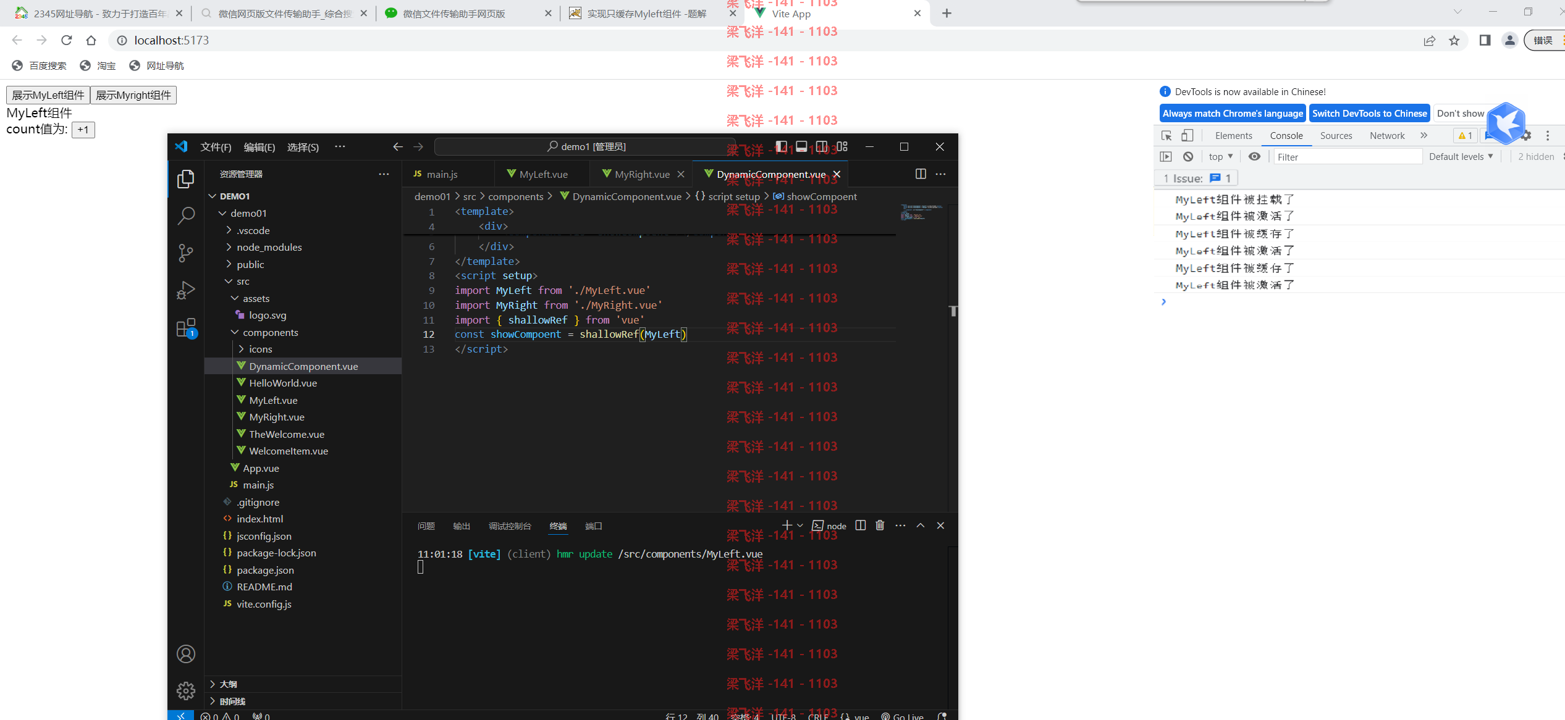
Task: Toggle the VS Code primary sidebar
Action: pos(782,146)
